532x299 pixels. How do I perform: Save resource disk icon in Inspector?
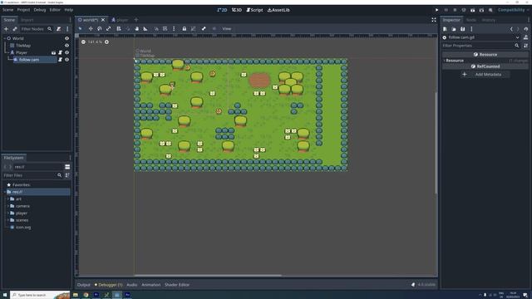[462, 29]
